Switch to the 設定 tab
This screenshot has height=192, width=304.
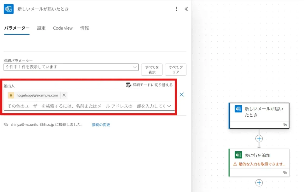[41, 28]
